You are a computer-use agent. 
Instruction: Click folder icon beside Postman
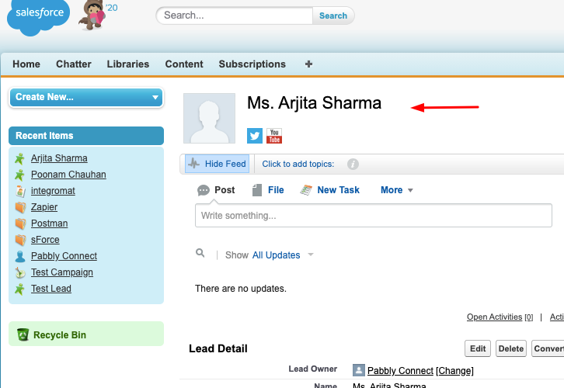point(20,223)
